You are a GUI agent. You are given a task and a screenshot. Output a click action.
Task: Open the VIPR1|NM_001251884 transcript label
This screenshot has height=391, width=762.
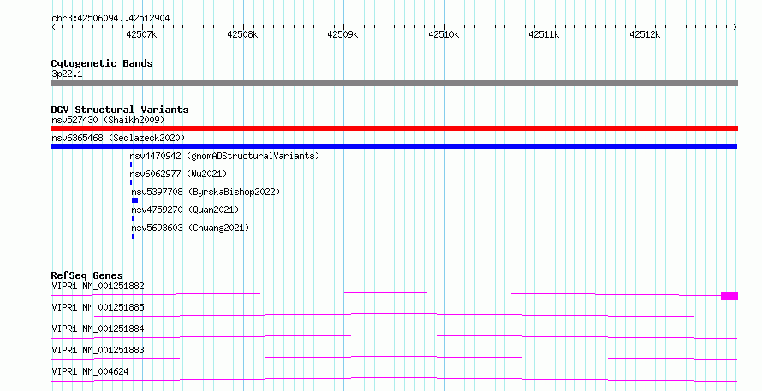98,329
